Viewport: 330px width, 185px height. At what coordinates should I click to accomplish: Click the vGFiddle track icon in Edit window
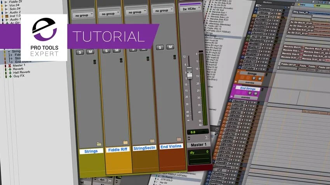240,68
